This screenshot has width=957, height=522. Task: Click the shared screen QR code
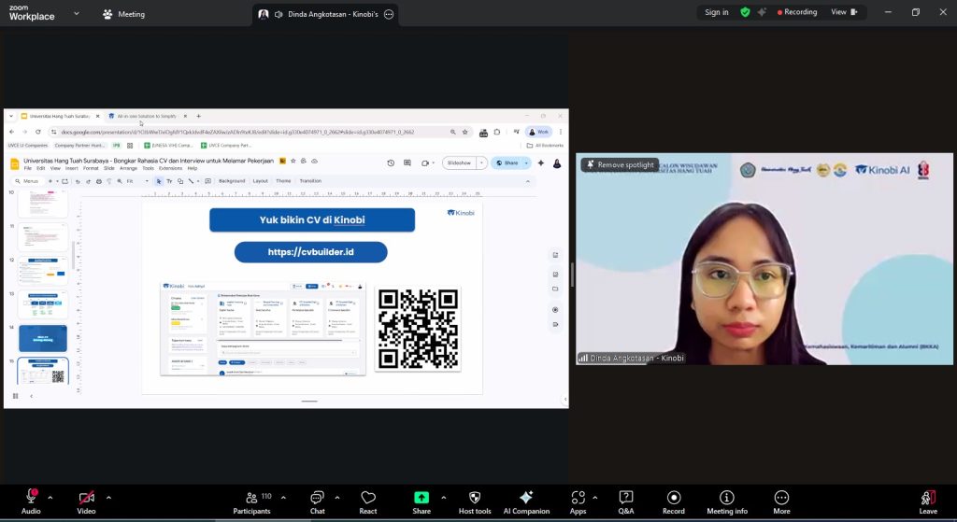418,329
